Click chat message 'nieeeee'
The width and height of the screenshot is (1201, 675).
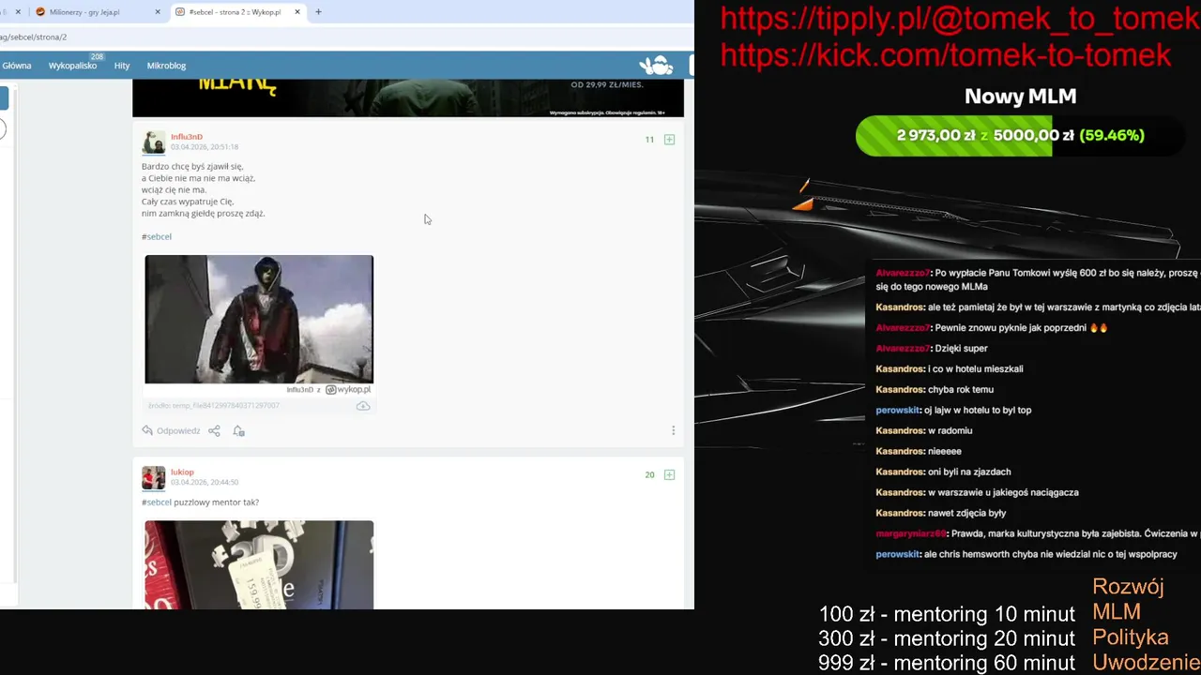pyautogui.click(x=945, y=452)
